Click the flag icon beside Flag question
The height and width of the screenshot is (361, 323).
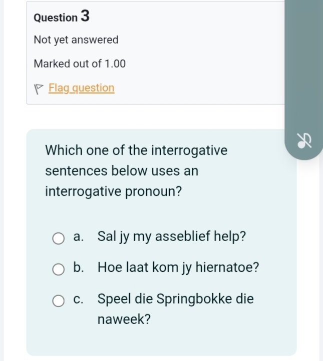point(39,89)
